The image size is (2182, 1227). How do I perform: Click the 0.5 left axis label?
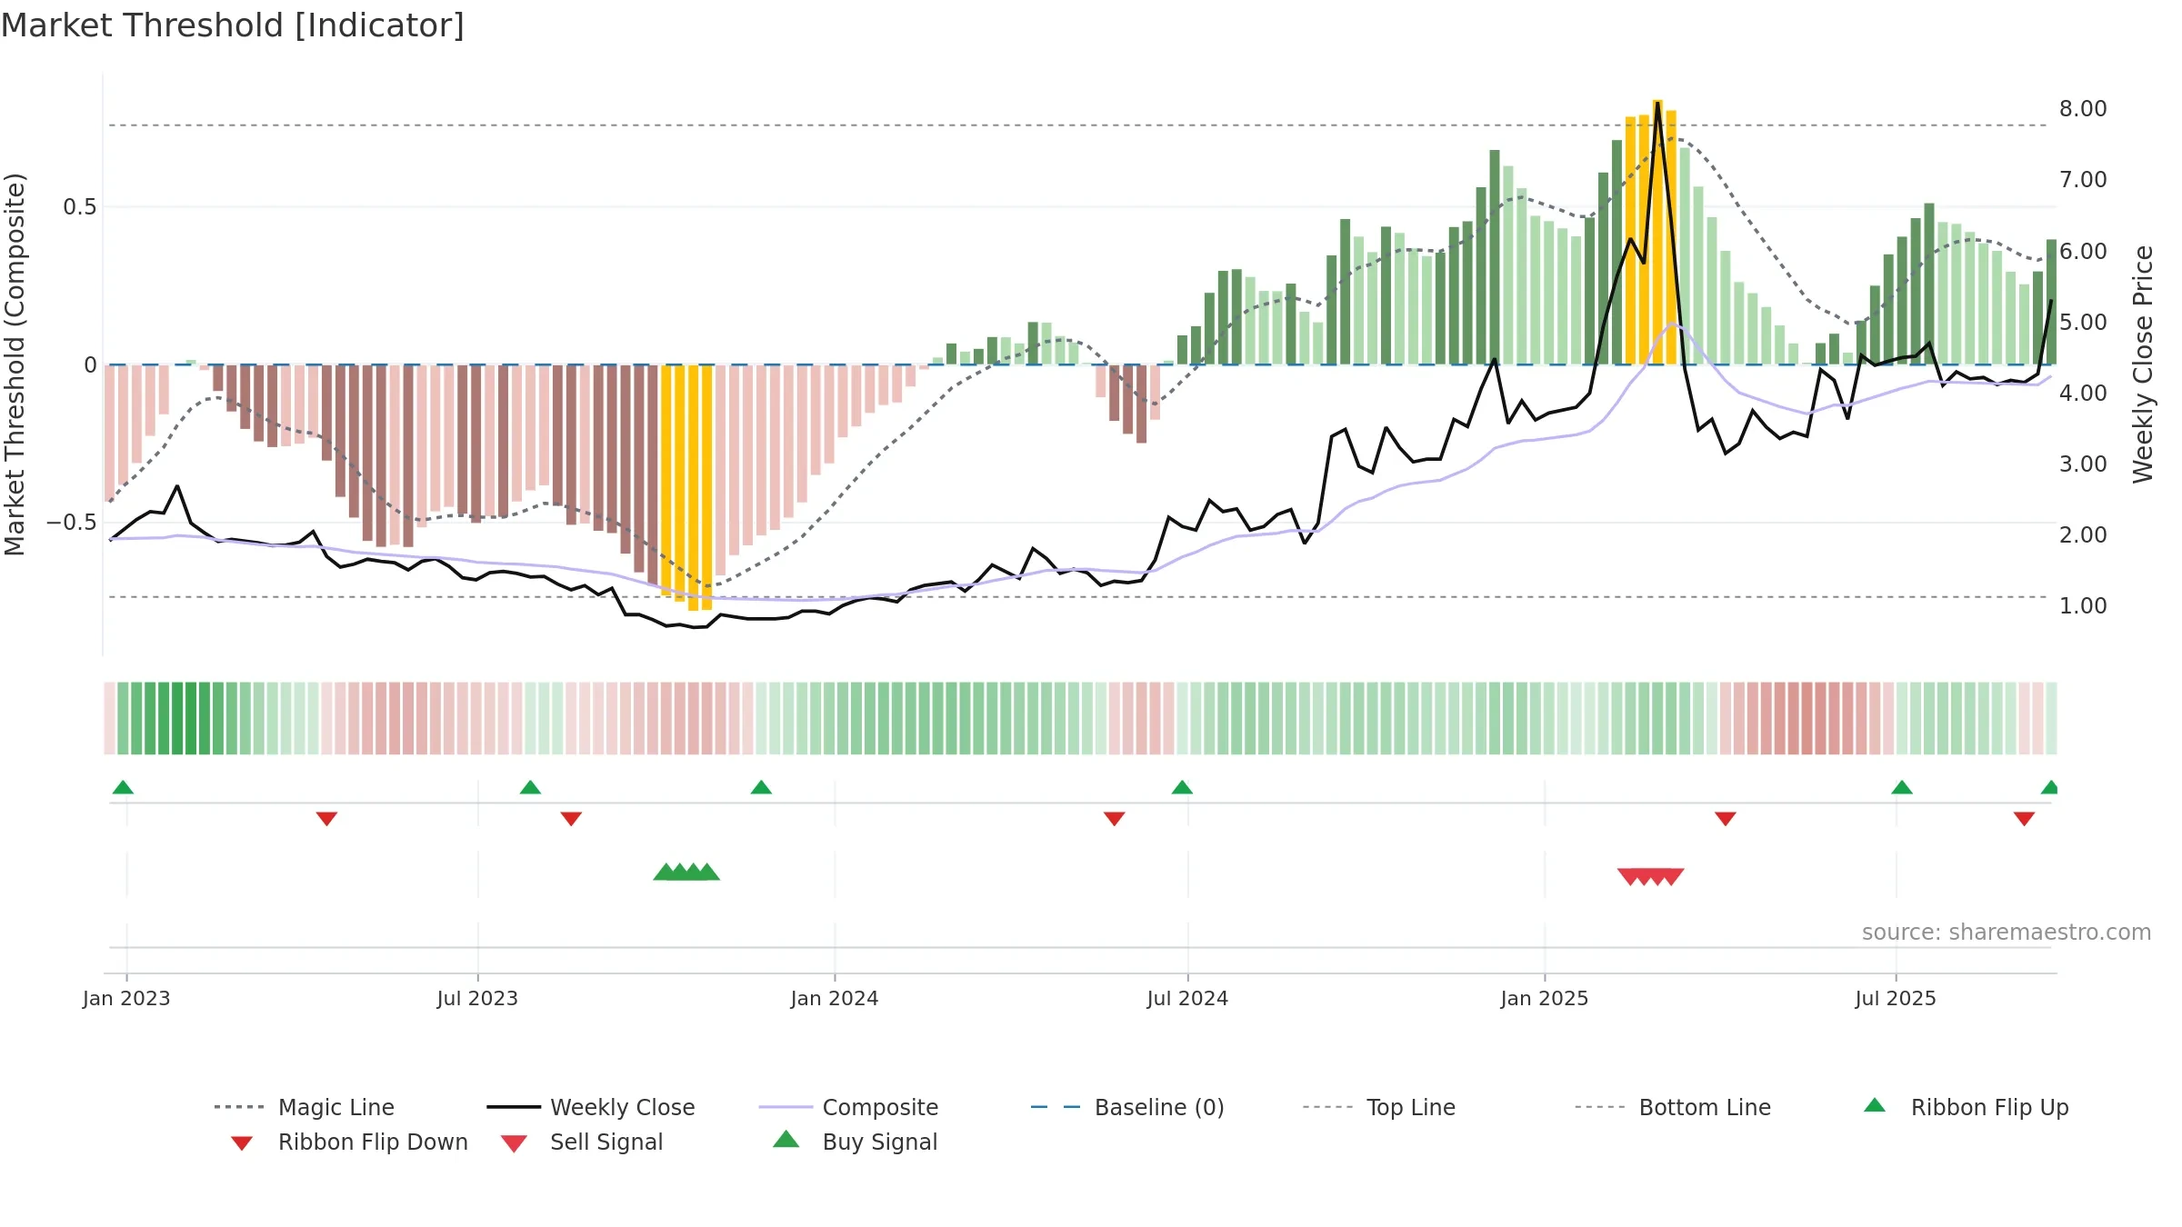[80, 207]
